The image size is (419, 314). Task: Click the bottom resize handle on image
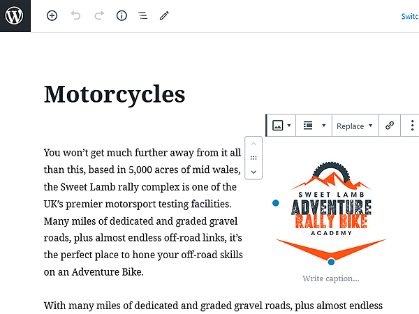point(331,262)
